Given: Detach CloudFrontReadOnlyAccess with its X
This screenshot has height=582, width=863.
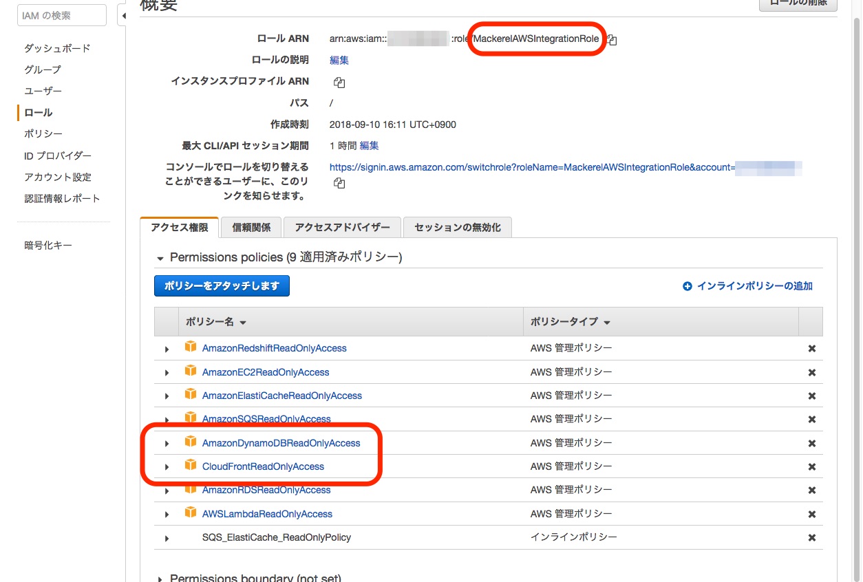Looking at the screenshot, I should click(811, 467).
